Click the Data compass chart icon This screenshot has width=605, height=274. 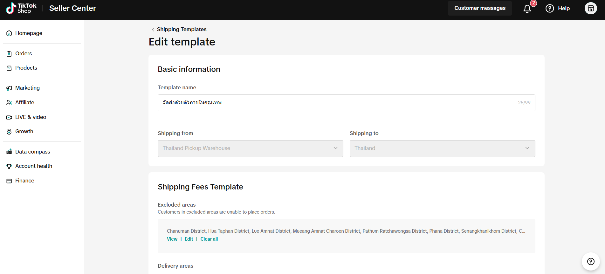click(x=9, y=152)
